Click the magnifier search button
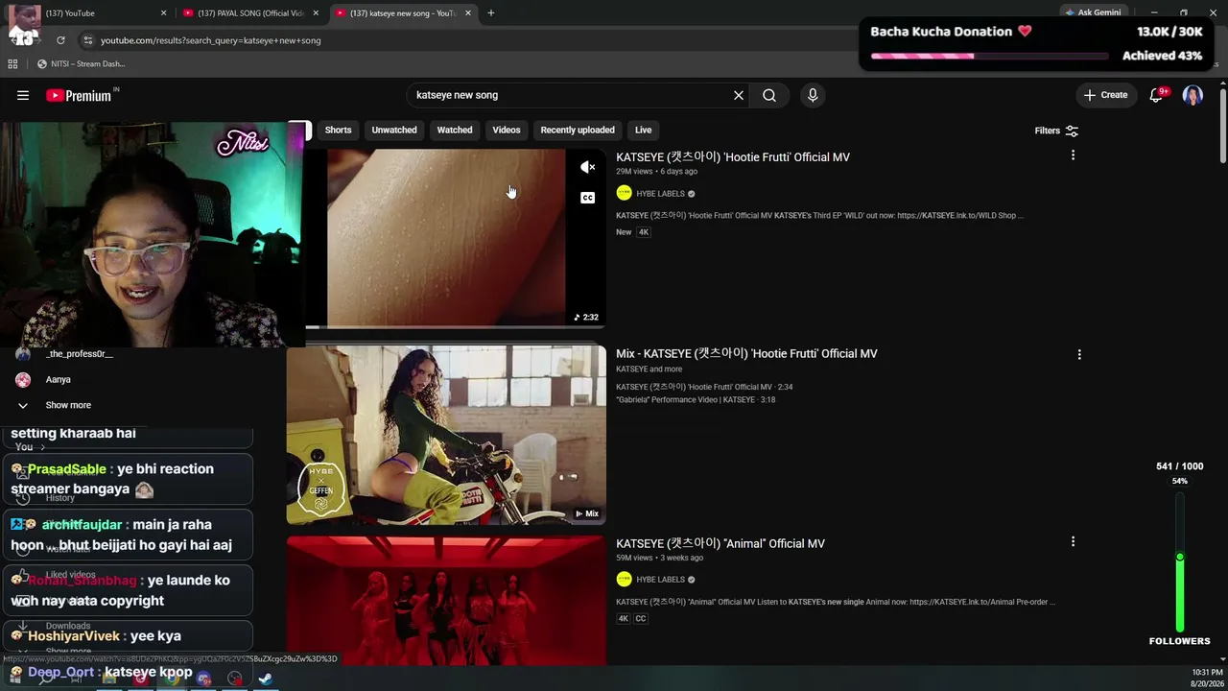1228x691 pixels. coord(769,95)
